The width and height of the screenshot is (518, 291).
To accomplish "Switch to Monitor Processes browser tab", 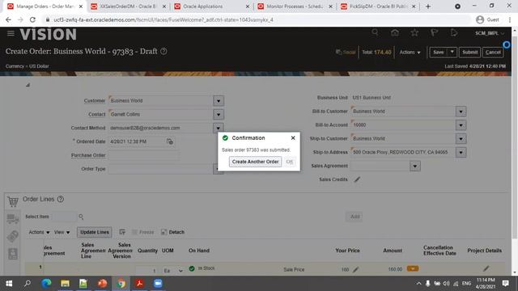I will click(x=295, y=6).
